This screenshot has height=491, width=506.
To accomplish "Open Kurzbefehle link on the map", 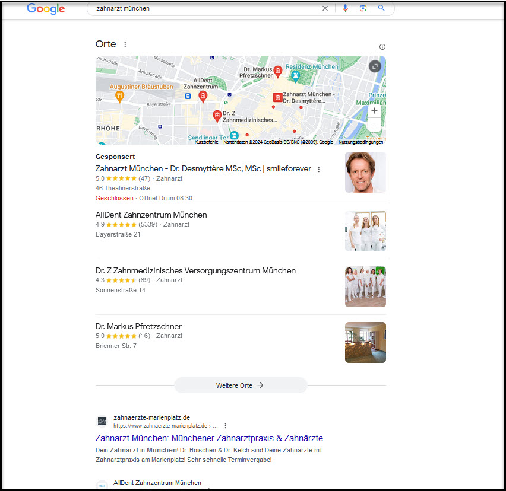I will coord(207,142).
